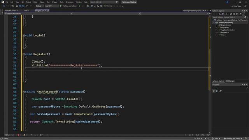Collapse the Login method fold marker

click(x=24, y=35)
